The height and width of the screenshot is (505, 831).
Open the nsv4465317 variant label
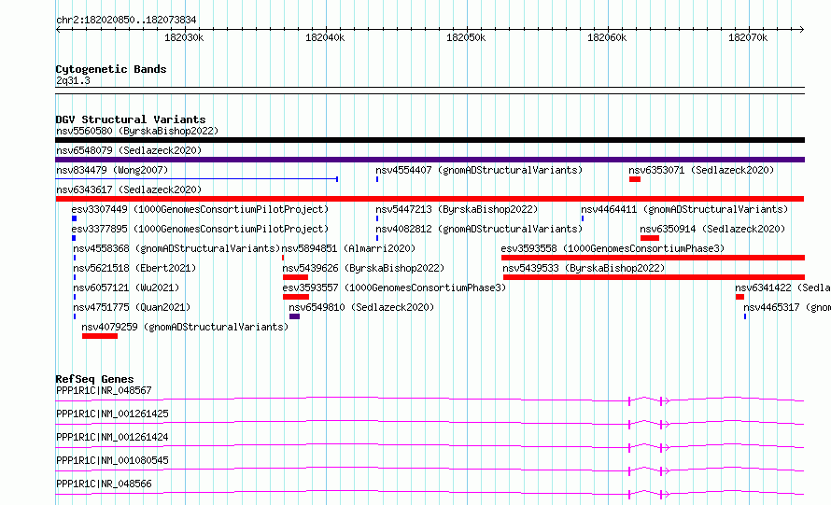pos(786,307)
